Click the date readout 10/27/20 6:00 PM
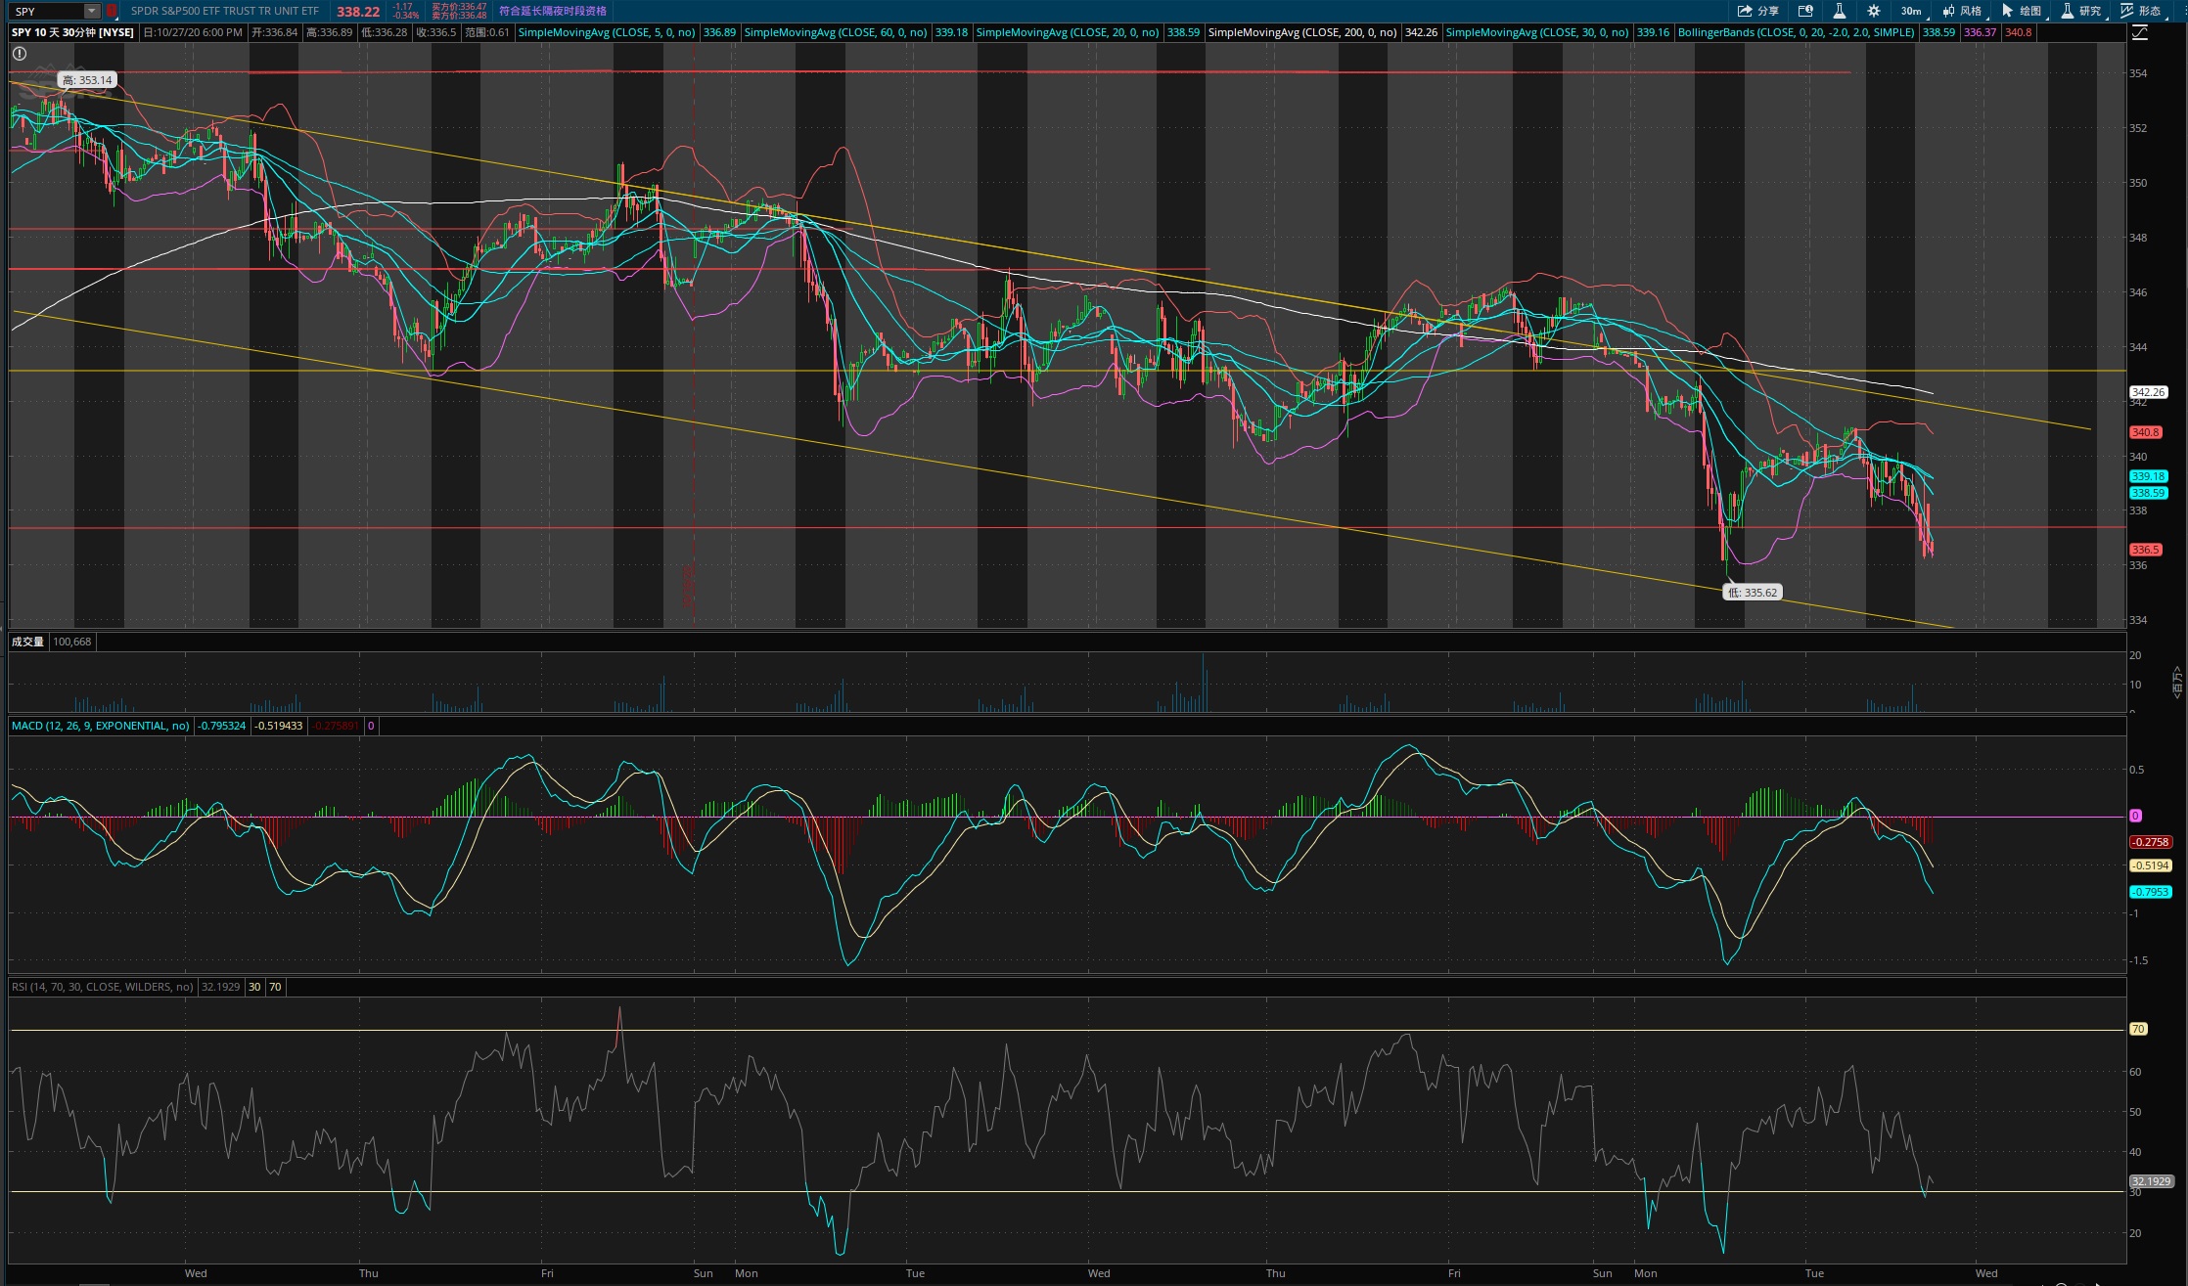The width and height of the screenshot is (2188, 1286). [193, 32]
